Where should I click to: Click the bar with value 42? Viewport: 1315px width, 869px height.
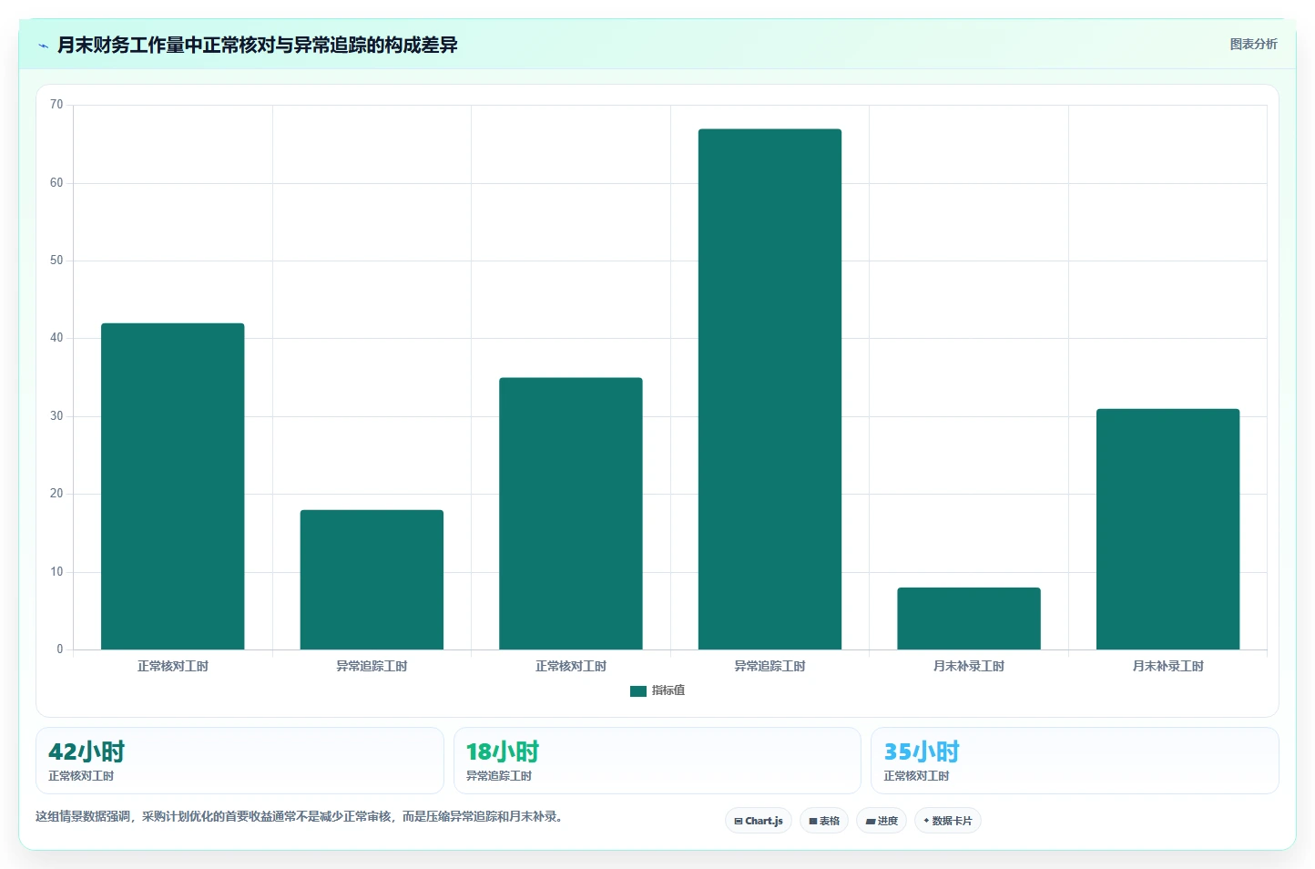point(173,486)
